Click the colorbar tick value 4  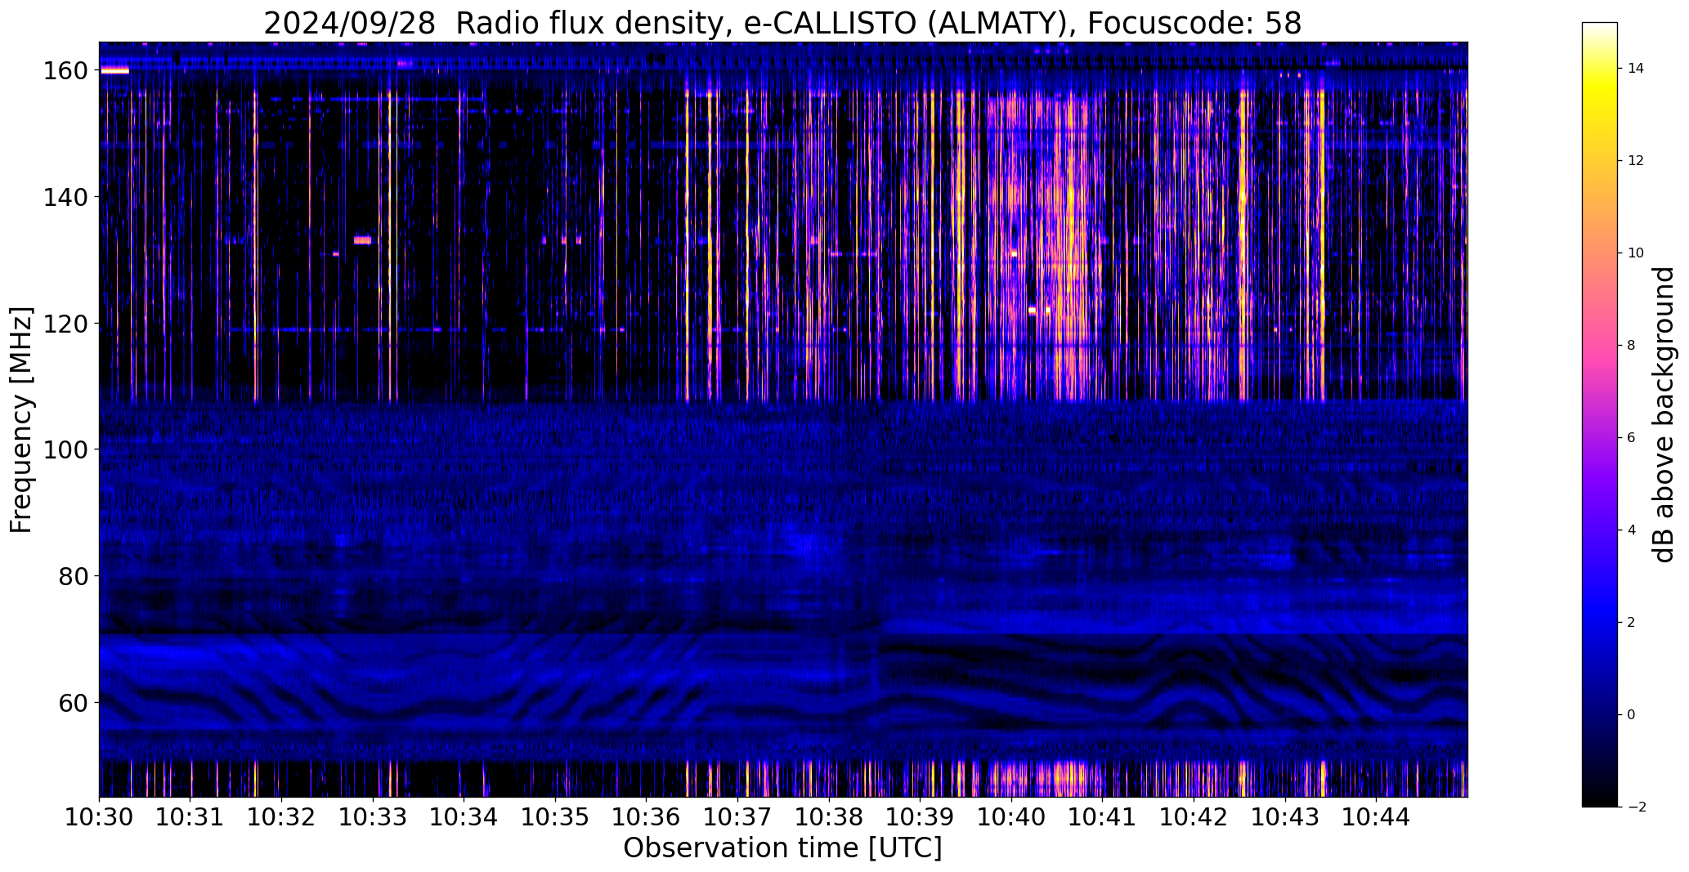tap(1631, 530)
